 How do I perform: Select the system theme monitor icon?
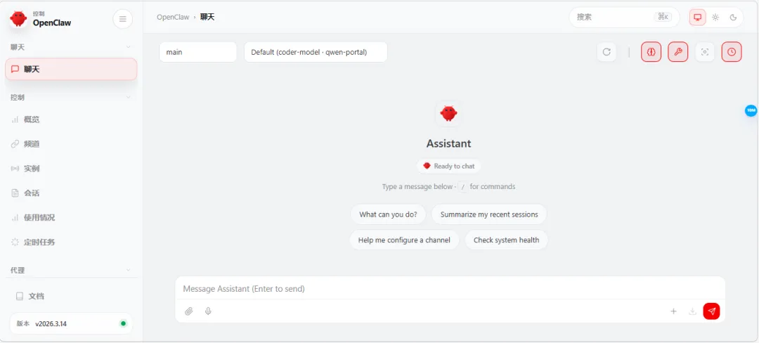coord(698,17)
